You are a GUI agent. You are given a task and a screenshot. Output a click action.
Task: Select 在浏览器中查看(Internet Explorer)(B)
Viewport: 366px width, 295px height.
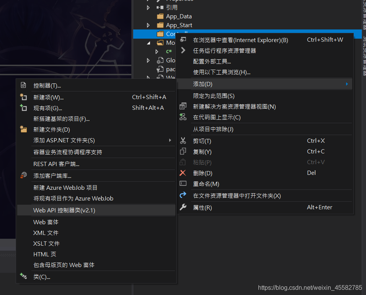[x=265, y=40]
